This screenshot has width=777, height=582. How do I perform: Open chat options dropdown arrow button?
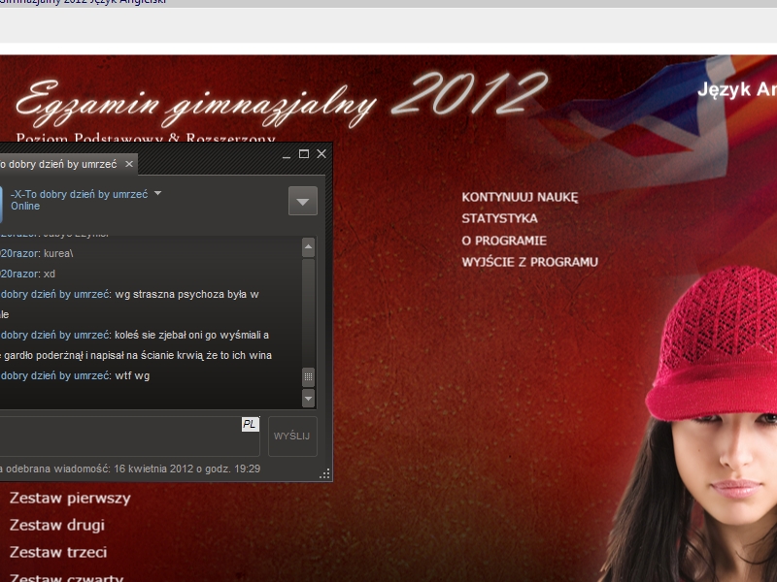[303, 201]
